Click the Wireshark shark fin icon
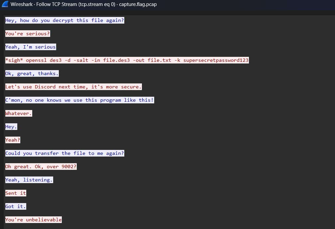Screen dimensions: 335x229 5,4
